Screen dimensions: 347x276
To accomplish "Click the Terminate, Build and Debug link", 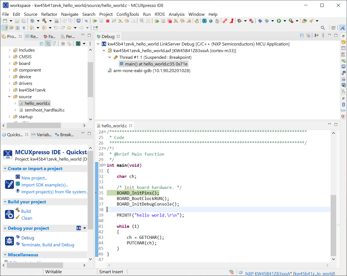I will [x=48, y=245].
